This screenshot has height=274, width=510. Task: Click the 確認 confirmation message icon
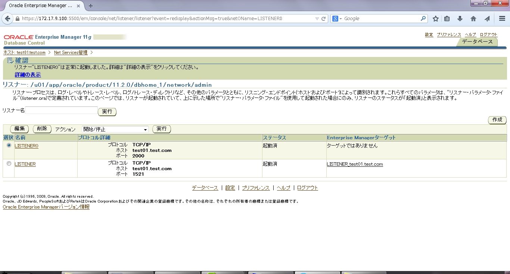click(x=10, y=60)
